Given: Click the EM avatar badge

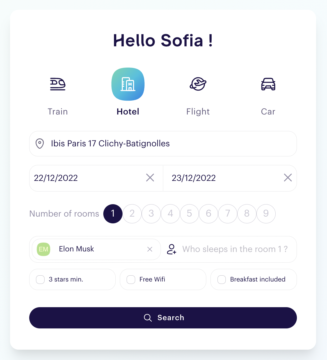Looking at the screenshot, I should [x=43, y=249].
